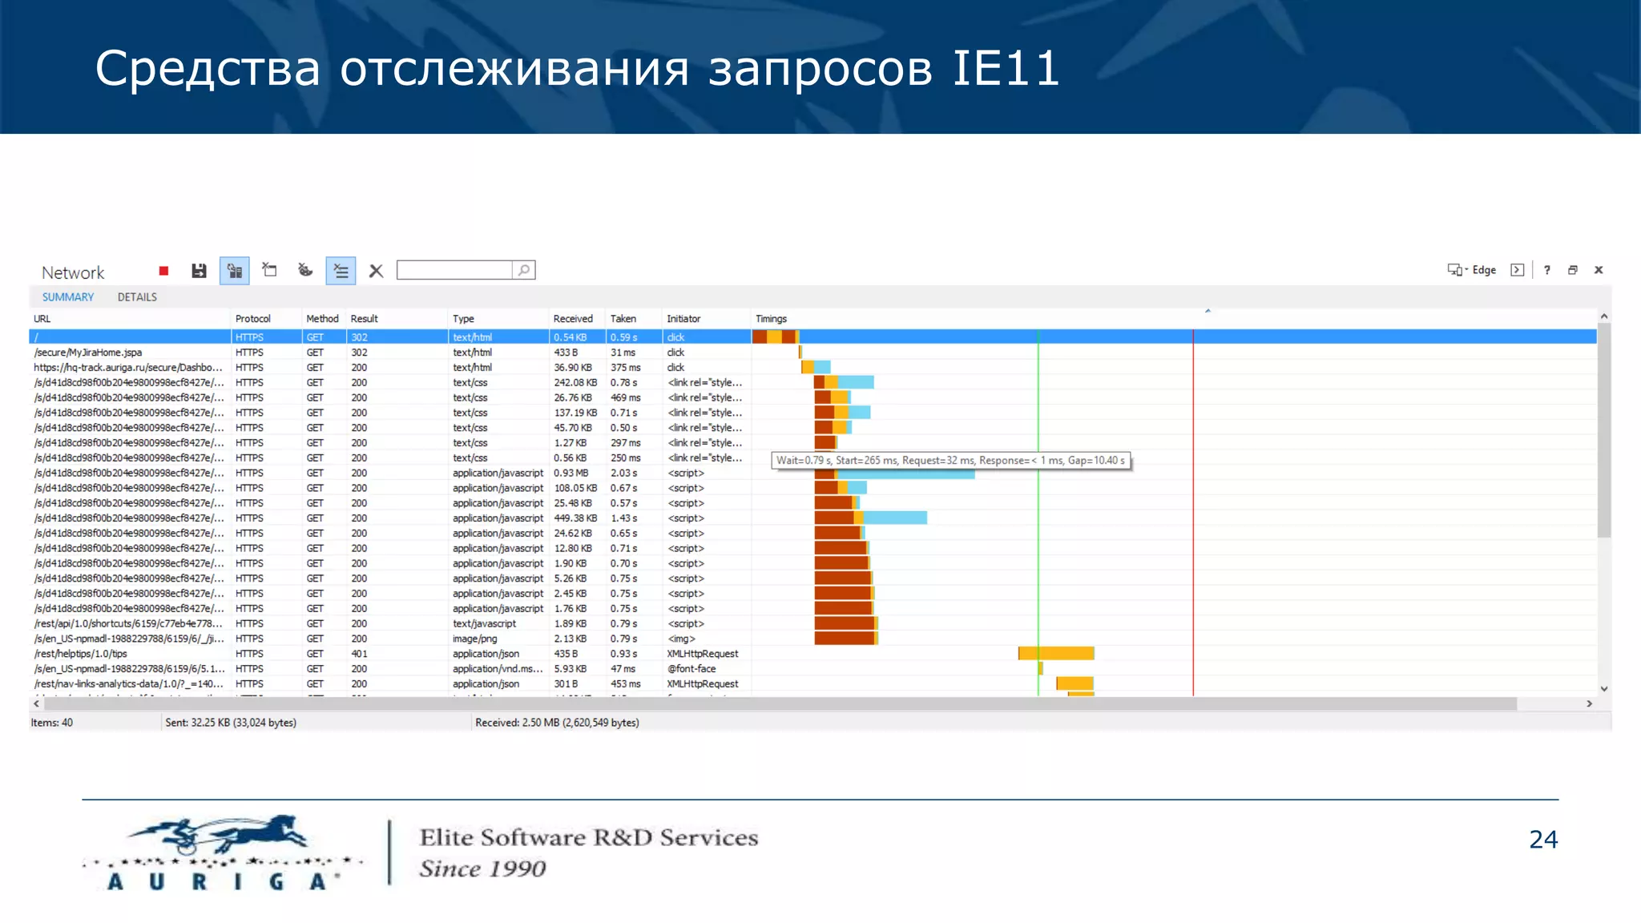Clear cookies icon in Network toolbar
Screen dimensions: 1641x923
point(305,271)
